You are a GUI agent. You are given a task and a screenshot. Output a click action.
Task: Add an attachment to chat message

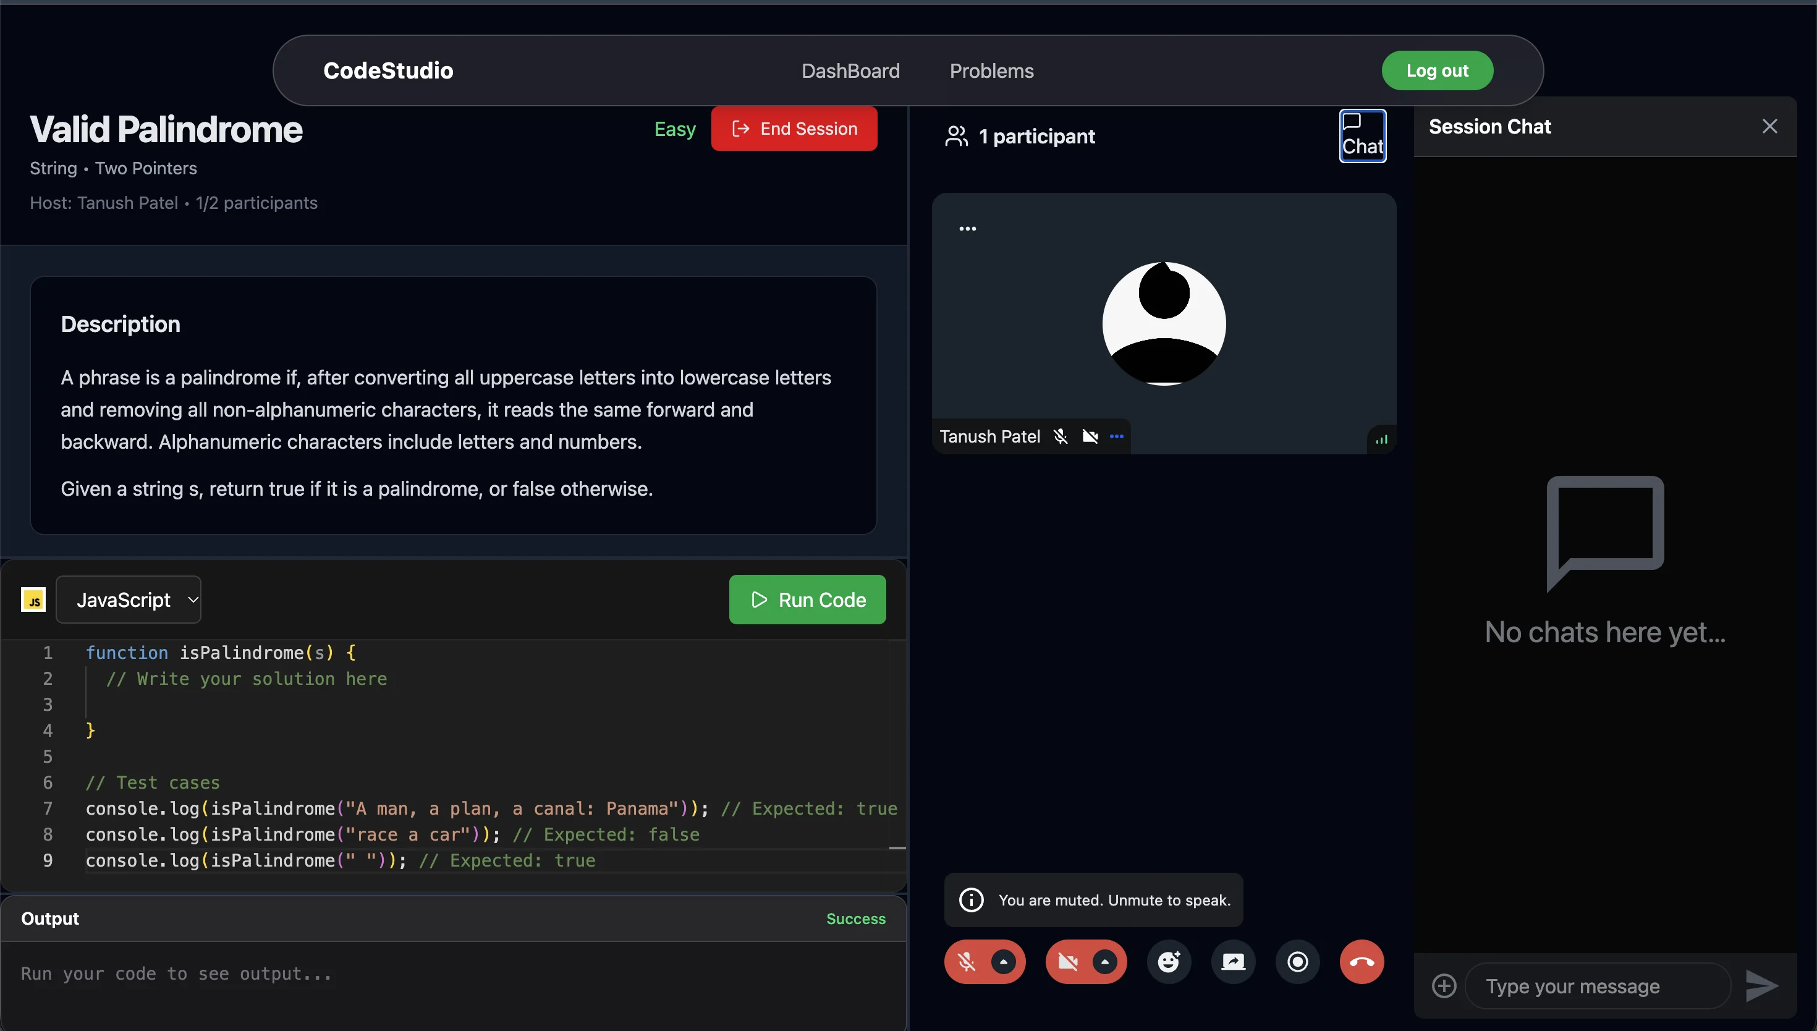pyautogui.click(x=1444, y=986)
